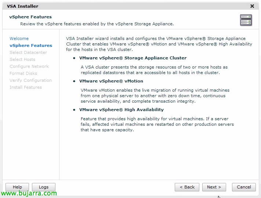Click the VSA cluster description paragraph
This screenshot has height=198, width=261.
coord(154,70)
